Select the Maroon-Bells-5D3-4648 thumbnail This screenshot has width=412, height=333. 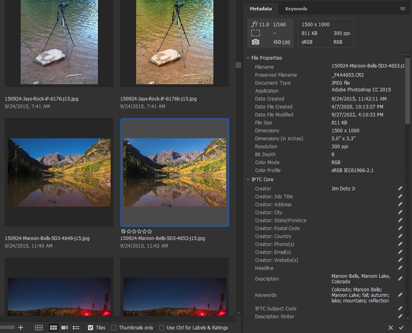[x=59, y=172]
